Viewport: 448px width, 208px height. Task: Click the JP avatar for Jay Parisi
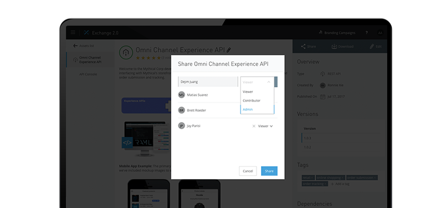[182, 126]
